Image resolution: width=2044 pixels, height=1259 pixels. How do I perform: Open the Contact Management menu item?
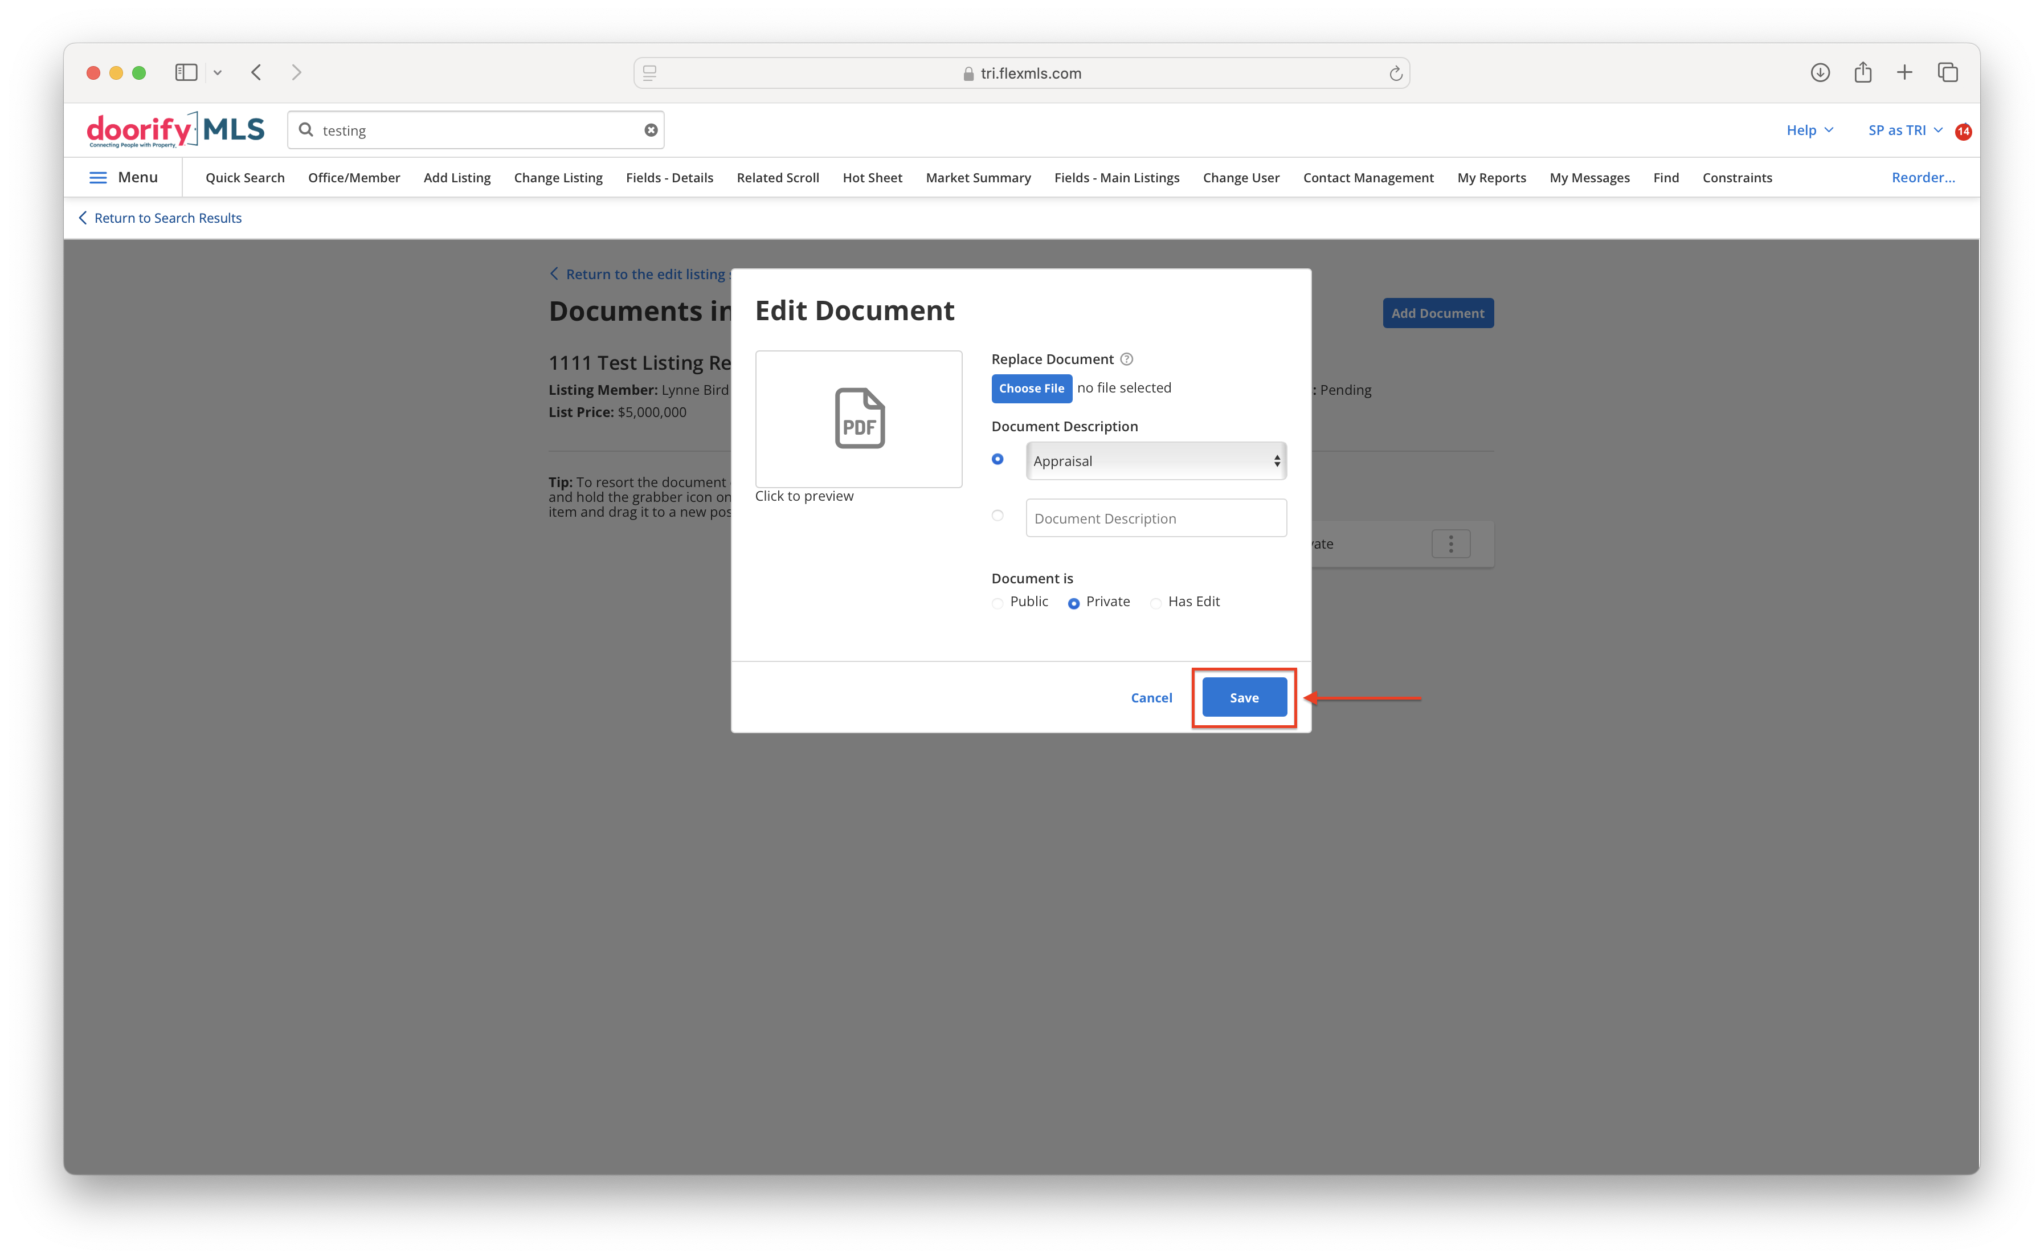(x=1368, y=177)
